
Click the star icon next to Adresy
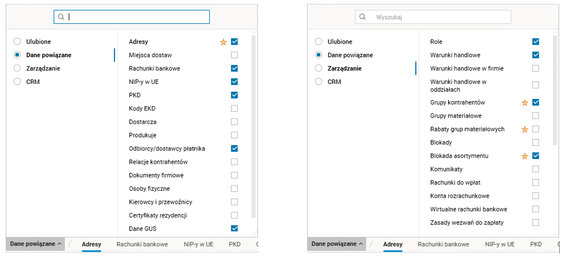pyautogui.click(x=223, y=42)
